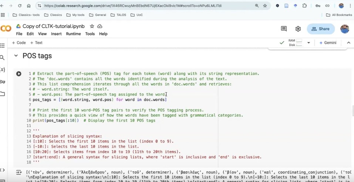Bookmark this page in Chrome
This screenshot has width=354, height=182.
tap(265, 6)
